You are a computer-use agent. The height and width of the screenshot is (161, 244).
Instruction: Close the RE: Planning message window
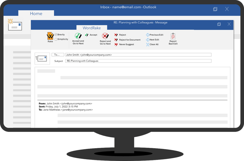pyautogui.click(x=229, y=24)
